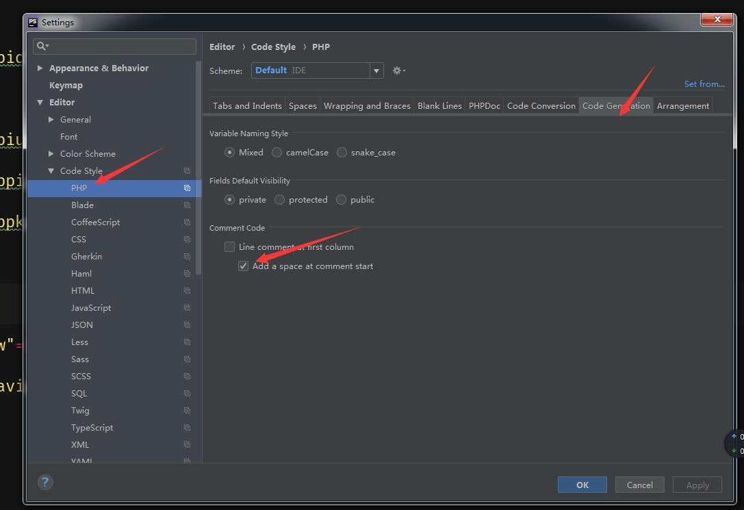
Task: Click the project-level icon beside CSS
Action: [188, 239]
